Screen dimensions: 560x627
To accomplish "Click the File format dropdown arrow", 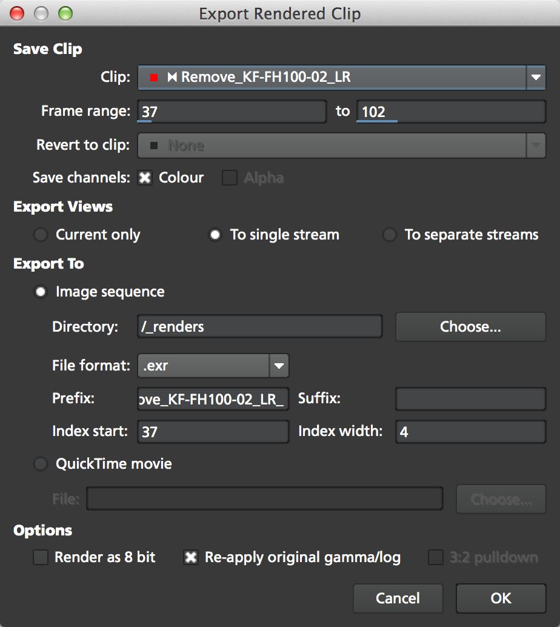I will click(279, 366).
